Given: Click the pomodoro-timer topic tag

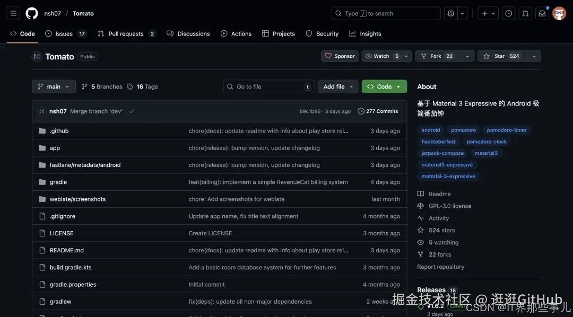Looking at the screenshot, I should (x=507, y=130).
